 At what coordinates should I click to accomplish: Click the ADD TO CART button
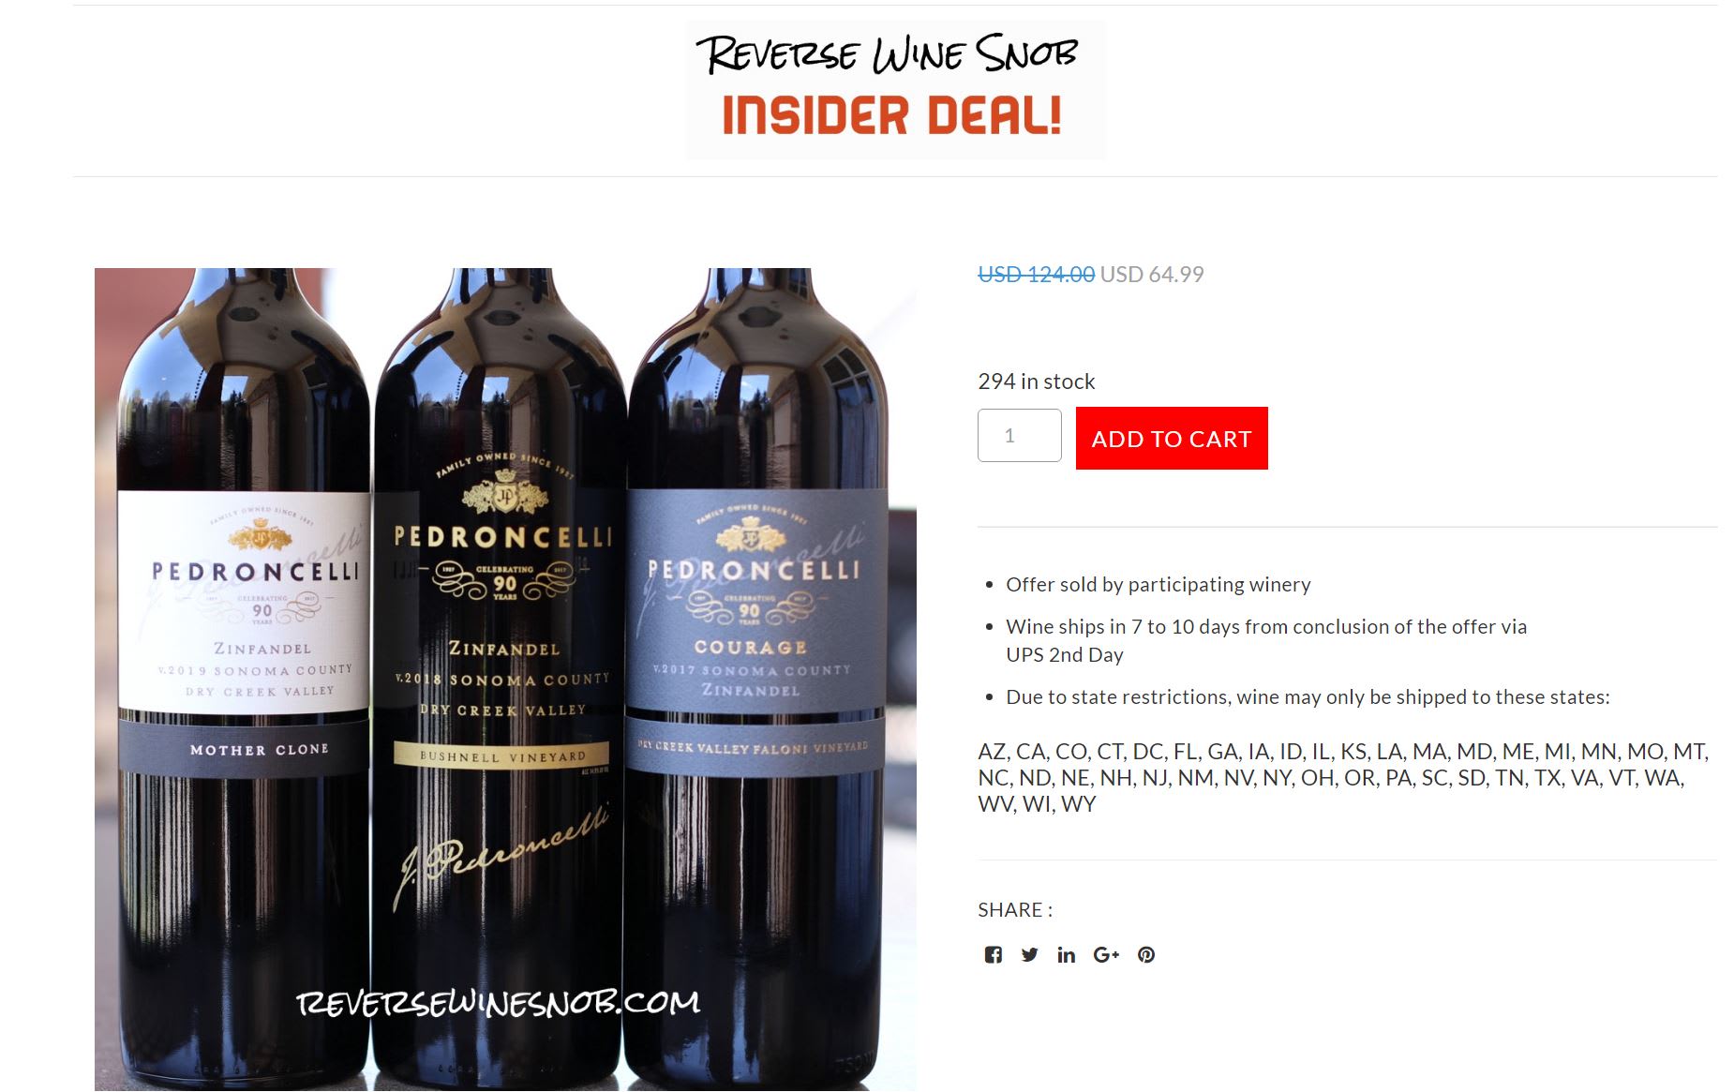coord(1172,438)
